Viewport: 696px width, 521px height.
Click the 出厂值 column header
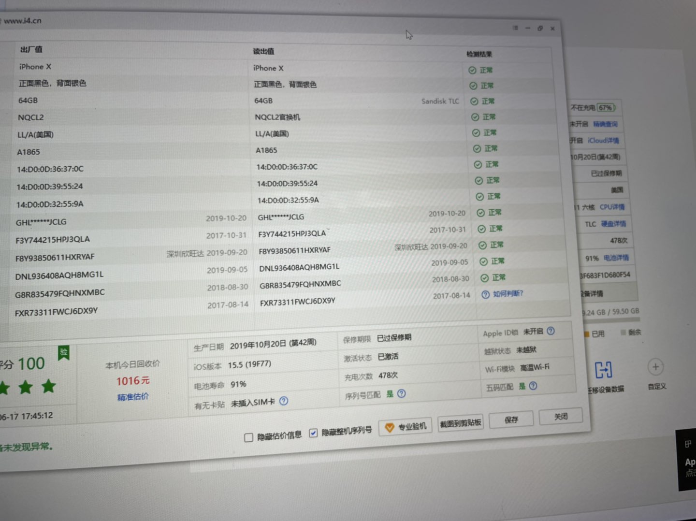point(31,49)
